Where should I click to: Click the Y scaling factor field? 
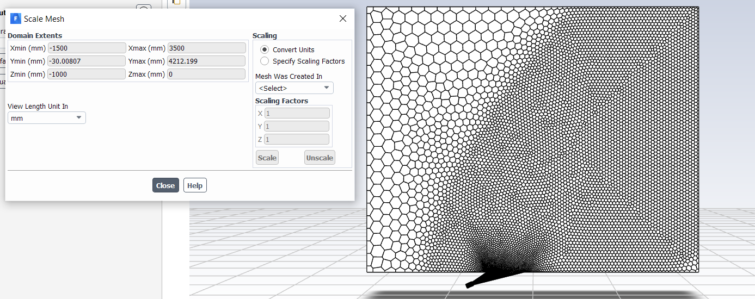pos(297,126)
